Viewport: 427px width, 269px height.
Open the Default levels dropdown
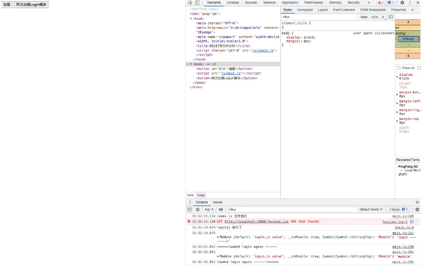click(x=371, y=209)
